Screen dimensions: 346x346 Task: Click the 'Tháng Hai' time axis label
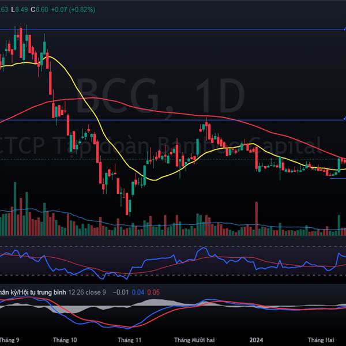tap(321, 340)
